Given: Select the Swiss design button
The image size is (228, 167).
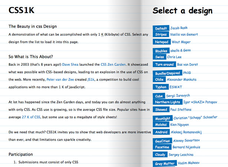Looking at the screenshot, I should (159, 57).
